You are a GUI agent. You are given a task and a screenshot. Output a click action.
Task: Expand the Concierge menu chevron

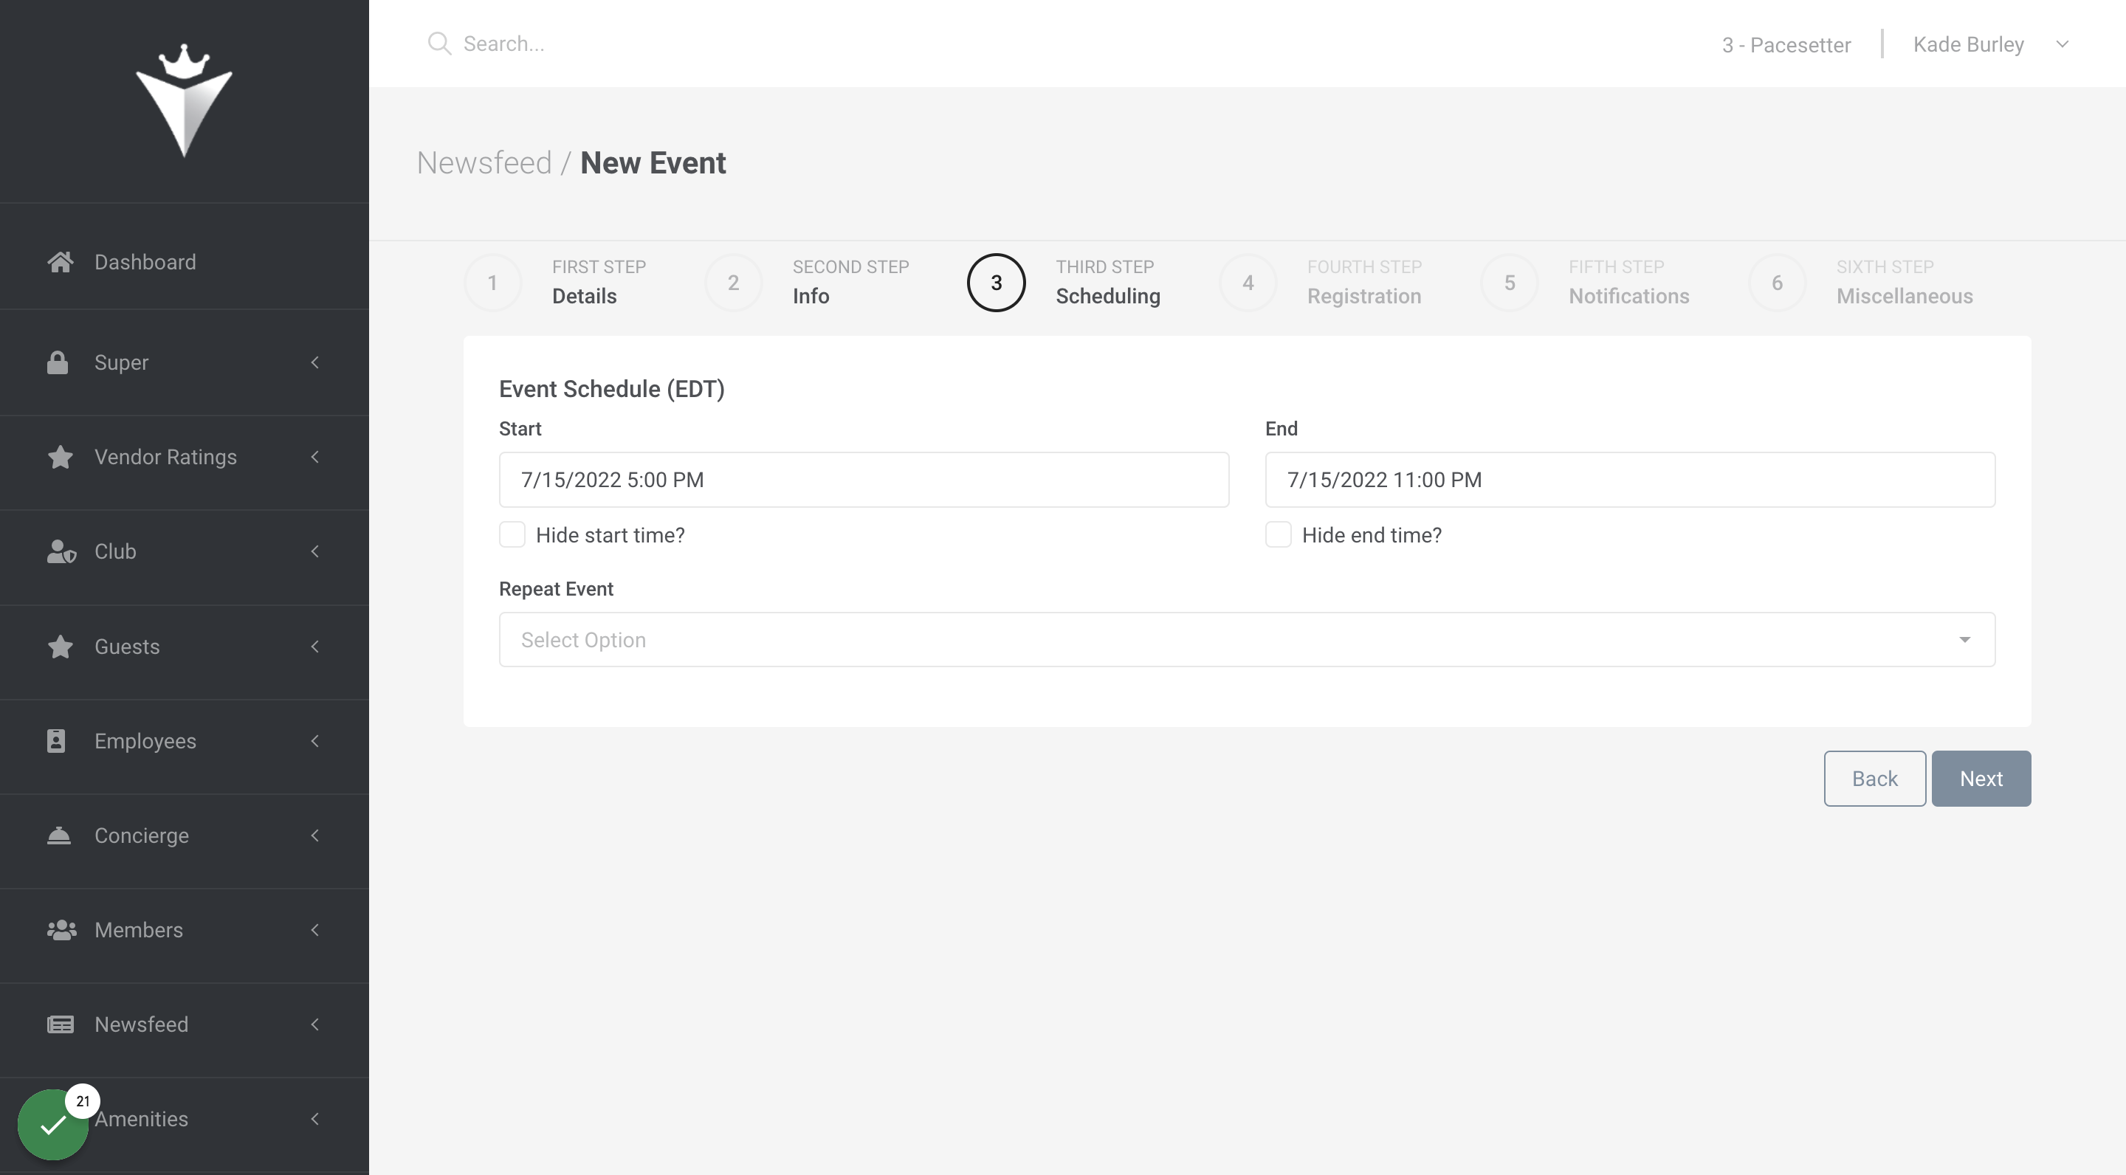click(314, 835)
